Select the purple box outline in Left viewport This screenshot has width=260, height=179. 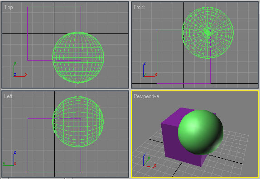(54, 145)
